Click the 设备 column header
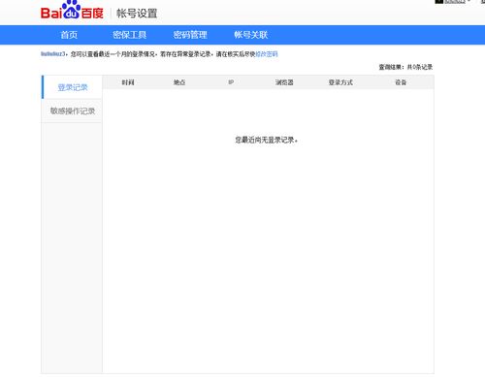Image resolution: width=485 pixels, height=378 pixels. [401, 82]
